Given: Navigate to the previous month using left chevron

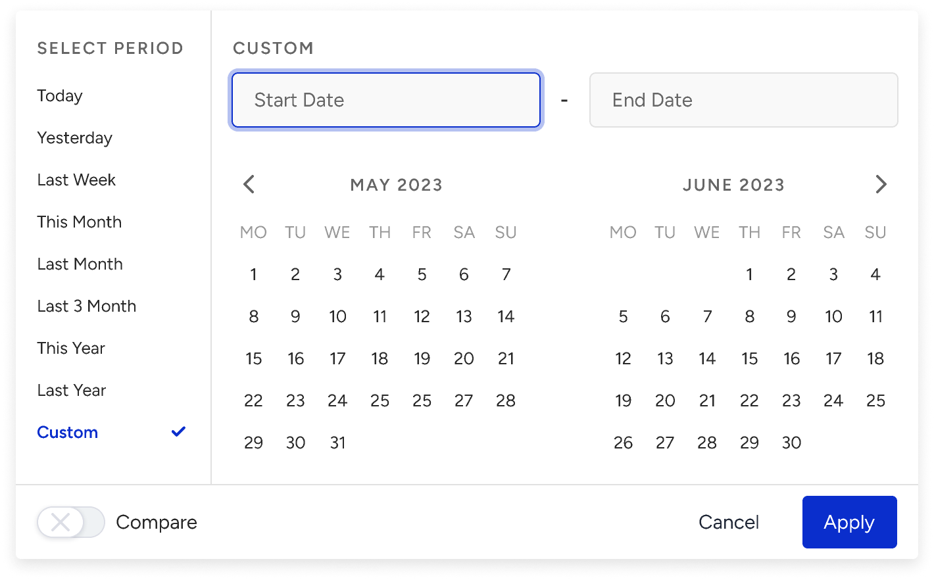Looking at the screenshot, I should click(x=249, y=185).
